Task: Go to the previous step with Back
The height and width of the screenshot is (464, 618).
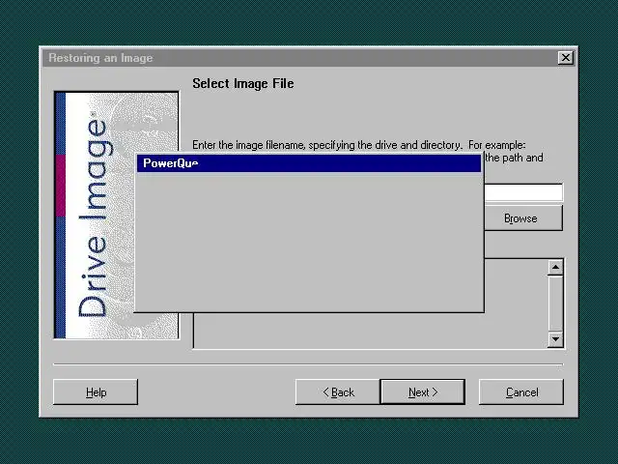Action: (338, 392)
